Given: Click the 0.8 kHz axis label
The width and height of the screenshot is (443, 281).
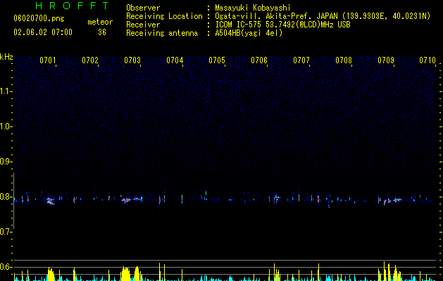Looking at the screenshot, I should tap(6, 197).
